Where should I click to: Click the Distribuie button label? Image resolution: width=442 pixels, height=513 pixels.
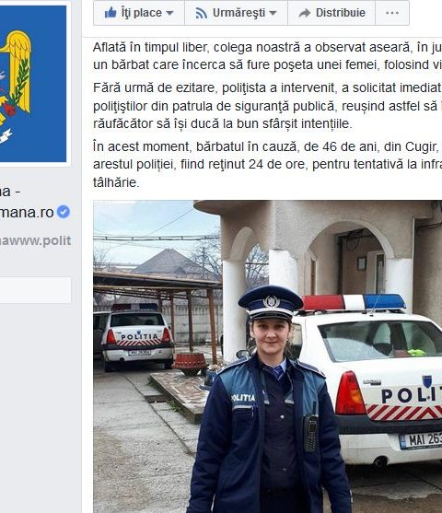click(341, 13)
